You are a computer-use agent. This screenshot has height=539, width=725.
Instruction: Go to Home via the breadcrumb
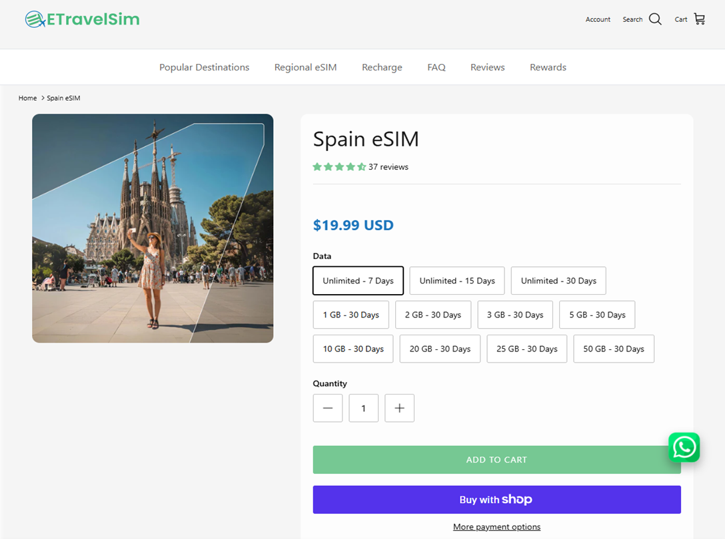27,98
